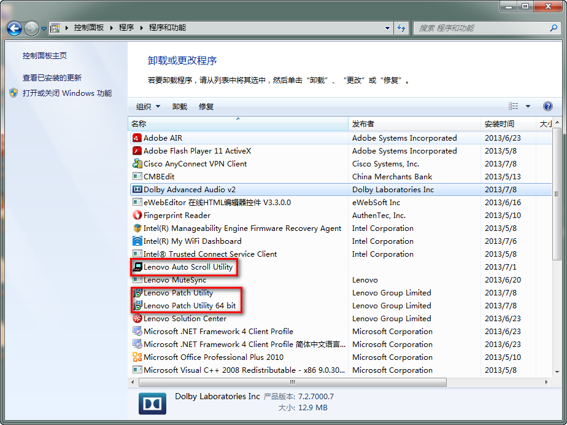The image size is (567, 425).
Task: Click the Intel Trusted Connect Service Client icon
Action: tap(137, 254)
